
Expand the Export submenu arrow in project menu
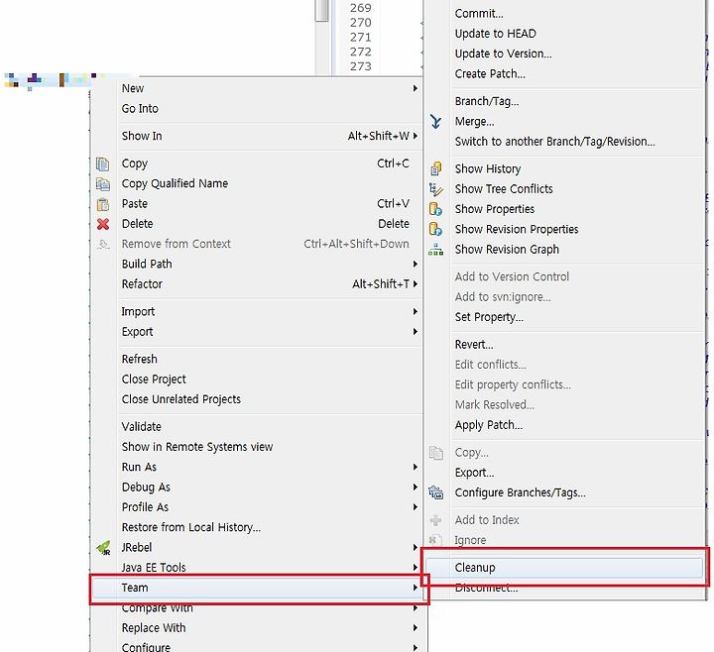[415, 332]
